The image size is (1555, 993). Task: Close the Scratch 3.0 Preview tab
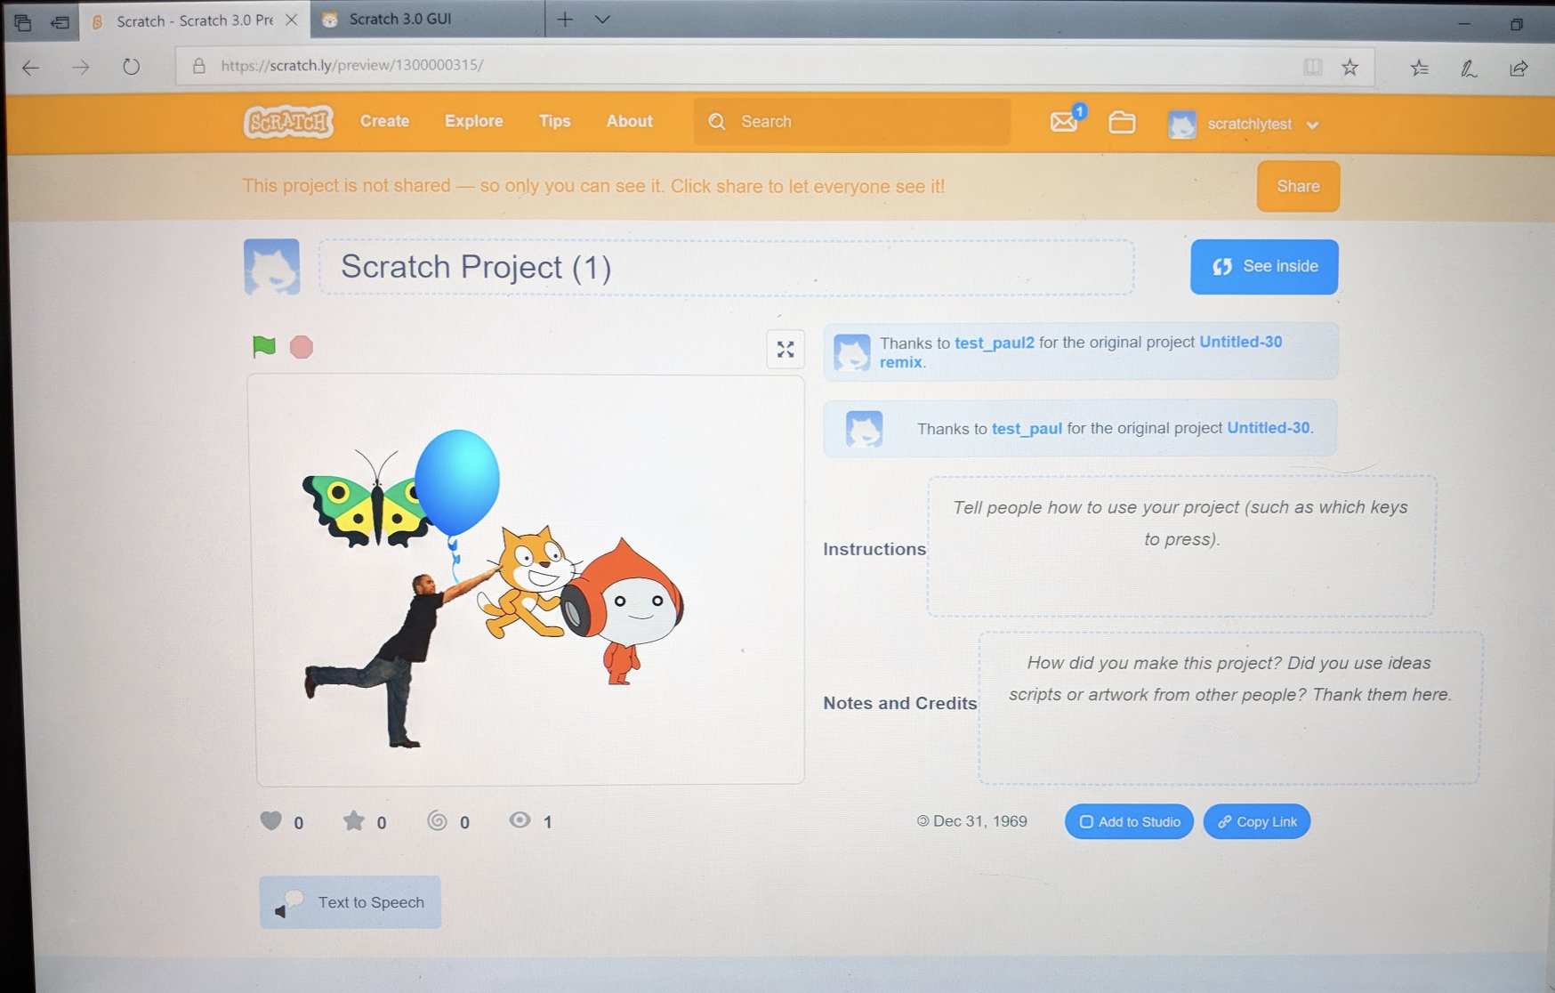pyautogui.click(x=291, y=20)
